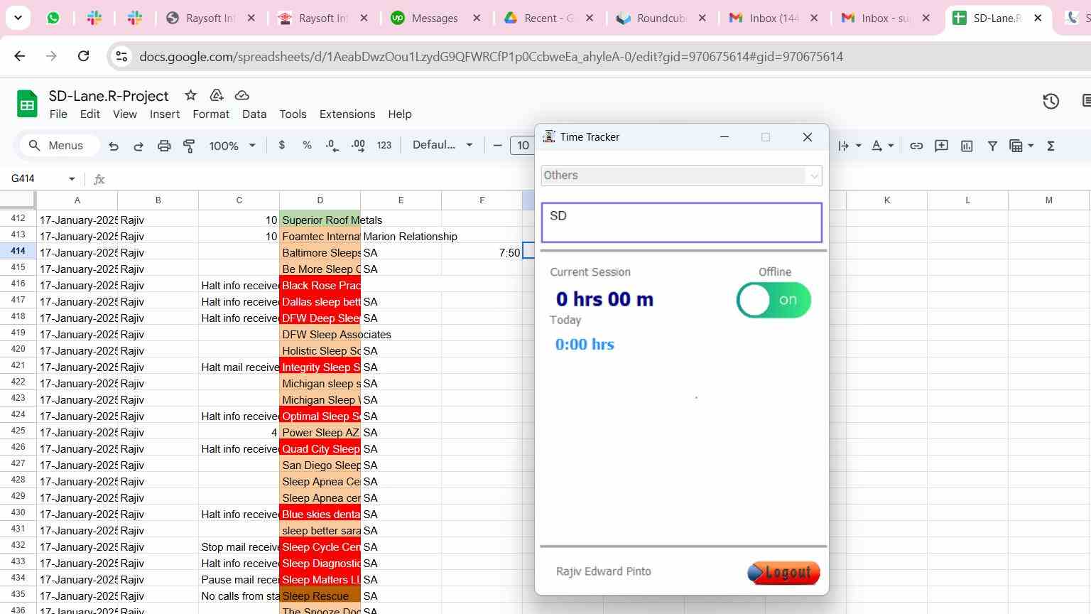Expand the Others project dropdown in Time Tracker
1091x614 pixels.
tap(813, 176)
